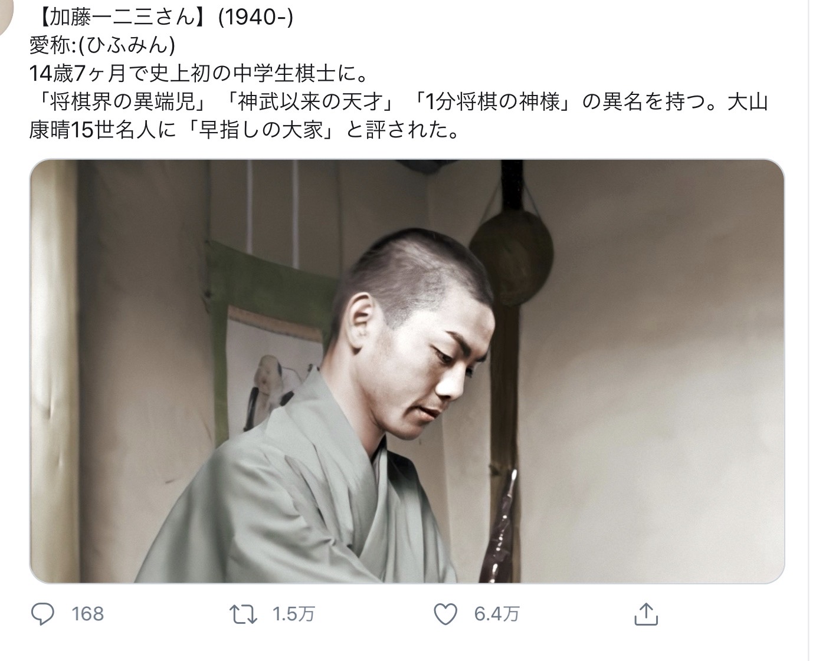Image resolution: width=839 pixels, height=661 pixels.
Task: Click the phrase 「将棋界の異端児」
Action: pyautogui.click(x=123, y=103)
